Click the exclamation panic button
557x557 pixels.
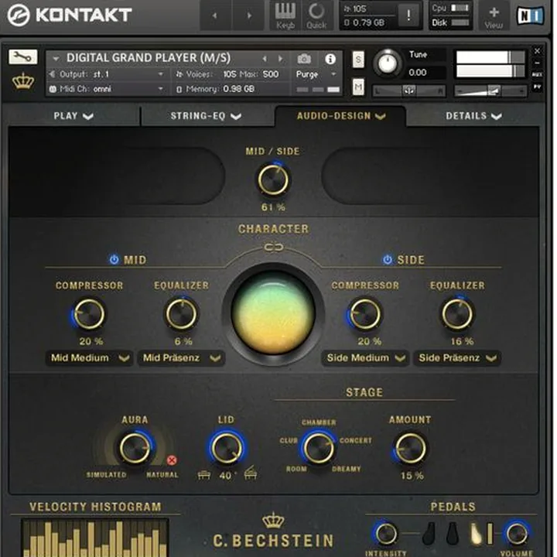408,15
